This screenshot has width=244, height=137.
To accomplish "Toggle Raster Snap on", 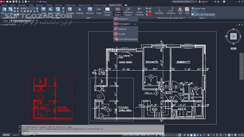I will (198, 9).
